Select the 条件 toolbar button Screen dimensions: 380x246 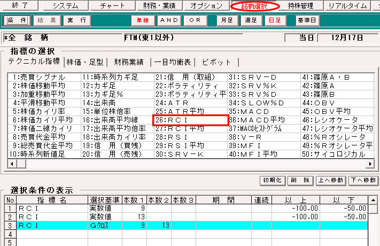pos(15,20)
